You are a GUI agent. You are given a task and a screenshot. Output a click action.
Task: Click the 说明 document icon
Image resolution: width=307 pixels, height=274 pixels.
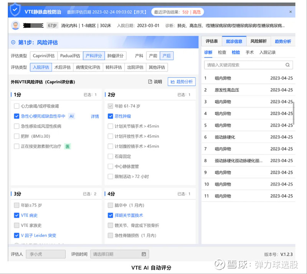coord(150,82)
